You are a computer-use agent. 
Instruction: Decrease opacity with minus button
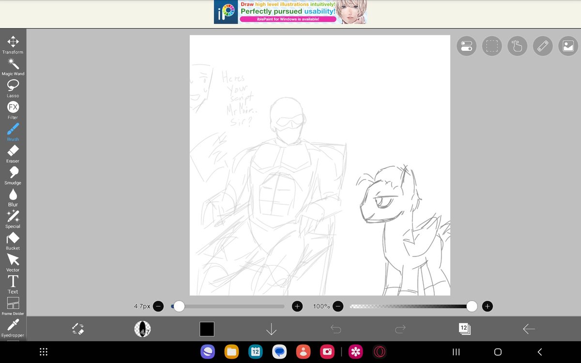tap(338, 306)
